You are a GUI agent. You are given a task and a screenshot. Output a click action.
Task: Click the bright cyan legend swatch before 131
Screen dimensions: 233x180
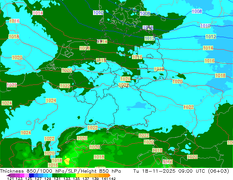(50, 175)
